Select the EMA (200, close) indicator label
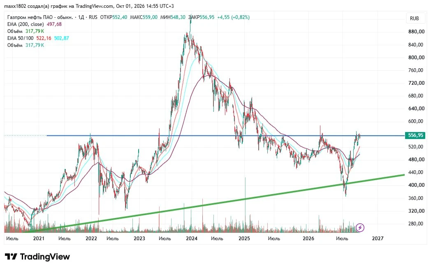Screen dimensions: 431x269 [x=25, y=24]
